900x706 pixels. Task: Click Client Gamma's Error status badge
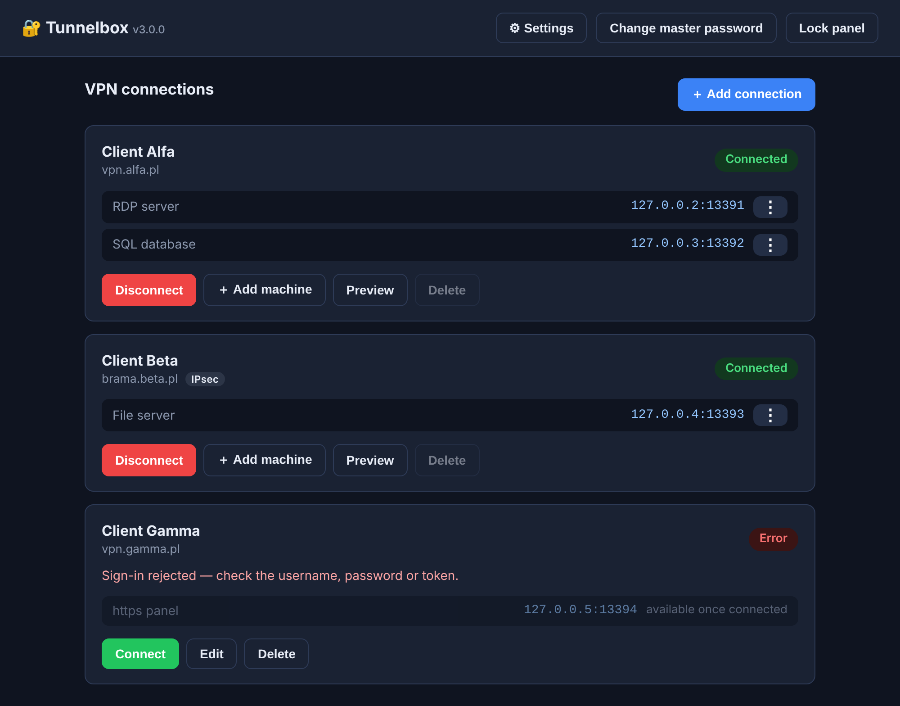tap(773, 539)
